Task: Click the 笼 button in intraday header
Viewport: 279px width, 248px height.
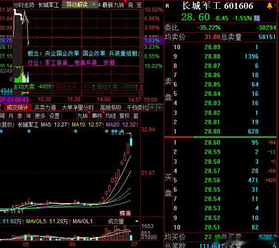Action: (x=139, y=5)
